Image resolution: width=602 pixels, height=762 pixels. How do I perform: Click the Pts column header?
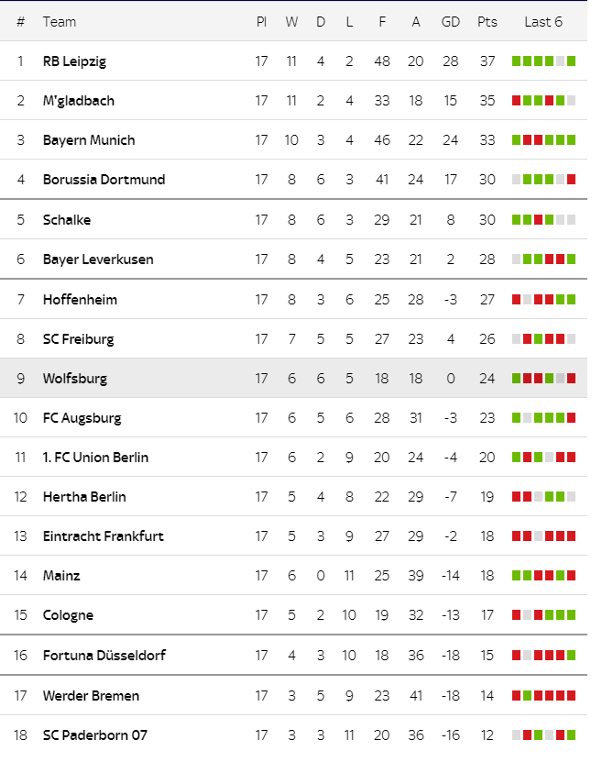point(487,22)
